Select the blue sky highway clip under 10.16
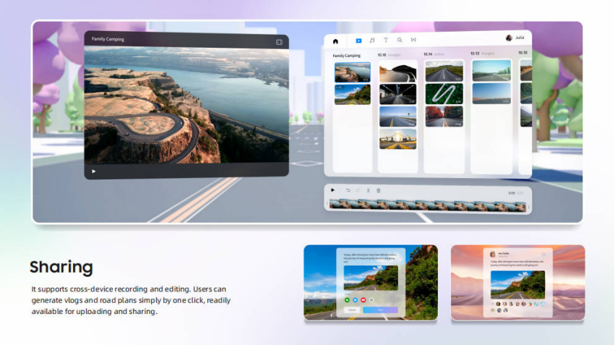 397,116
